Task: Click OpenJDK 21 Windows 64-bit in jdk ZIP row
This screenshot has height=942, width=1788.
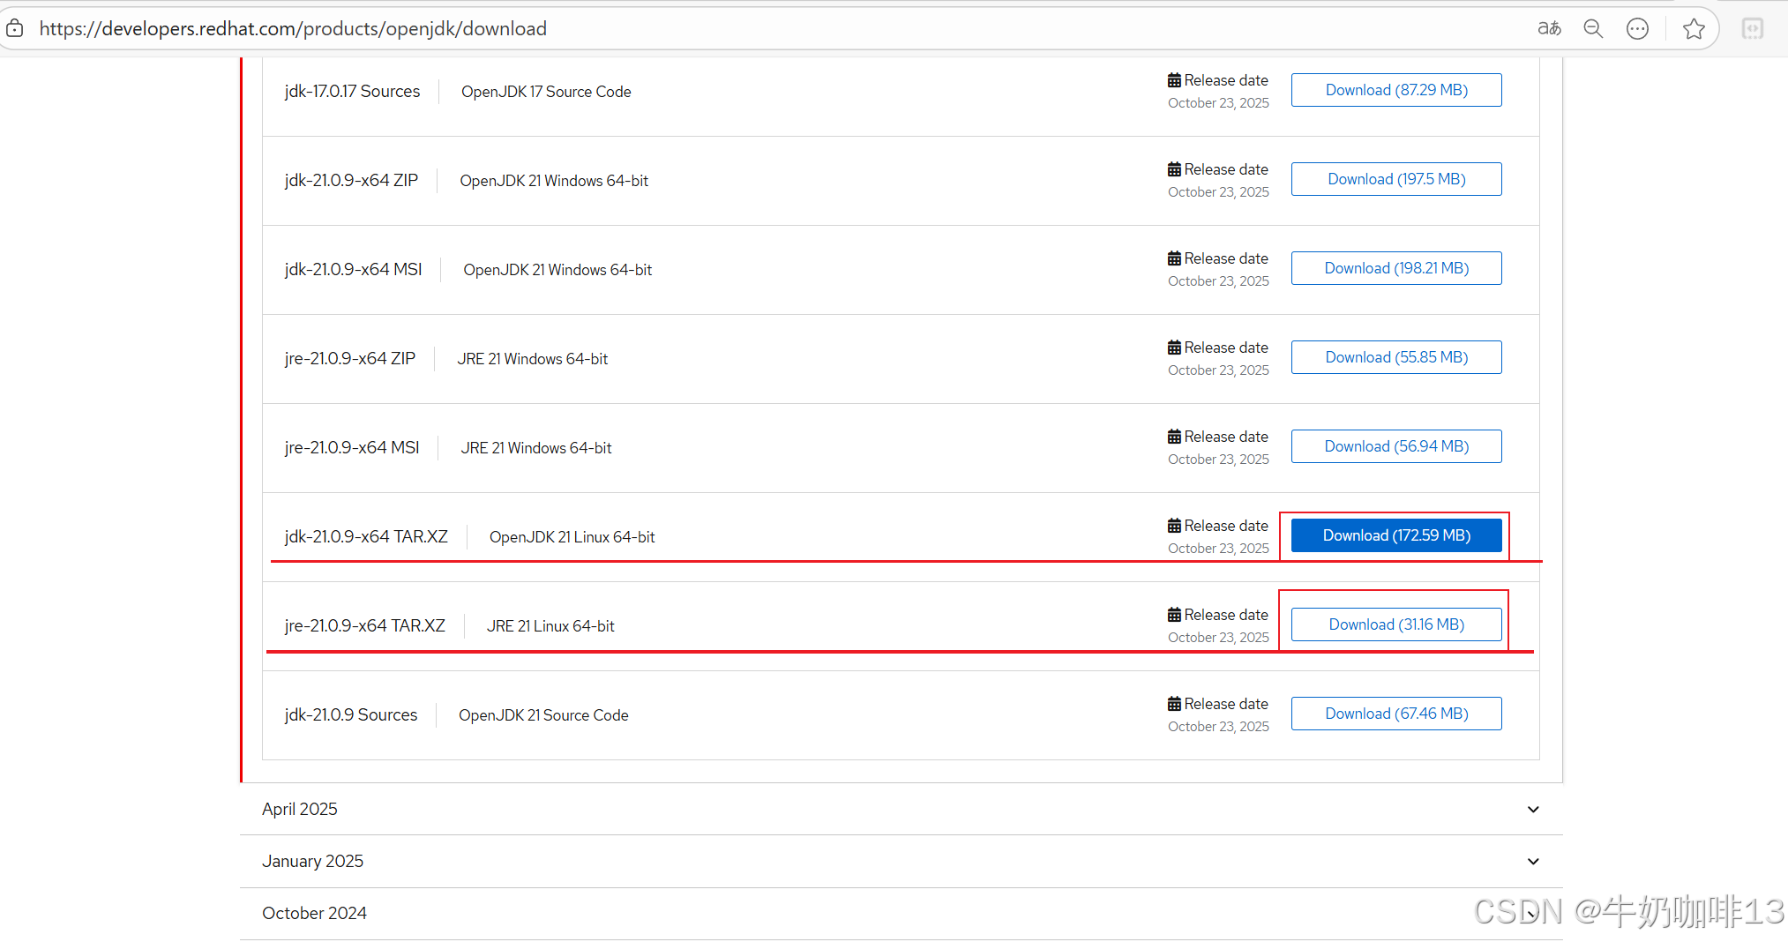Action: (x=554, y=181)
